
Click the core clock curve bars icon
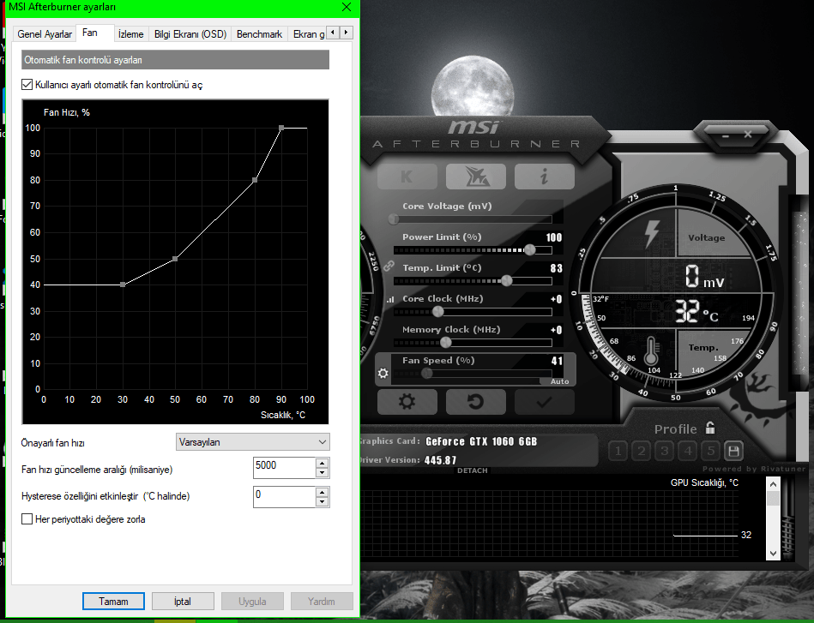point(390,299)
